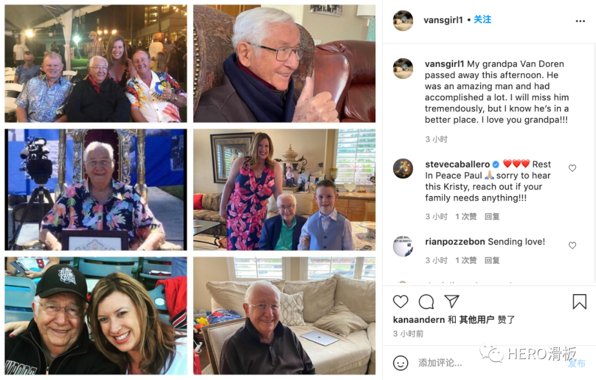Open vansgirl1 profile avatar in header
Image resolution: width=596 pixels, height=380 pixels.
(x=403, y=20)
